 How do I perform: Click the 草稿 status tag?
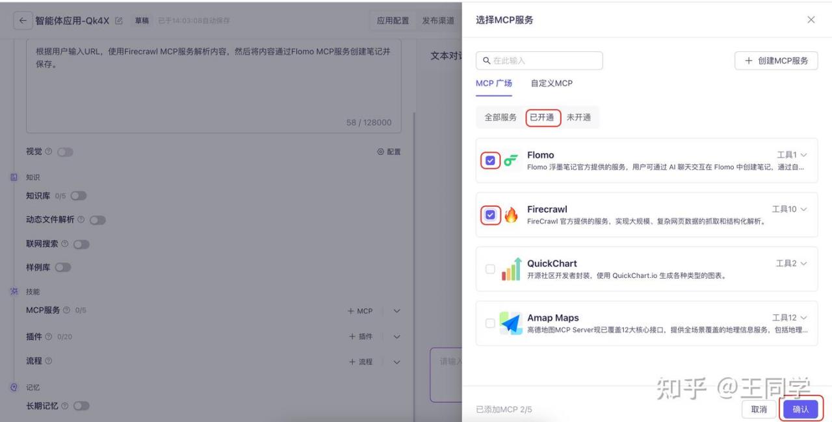142,21
